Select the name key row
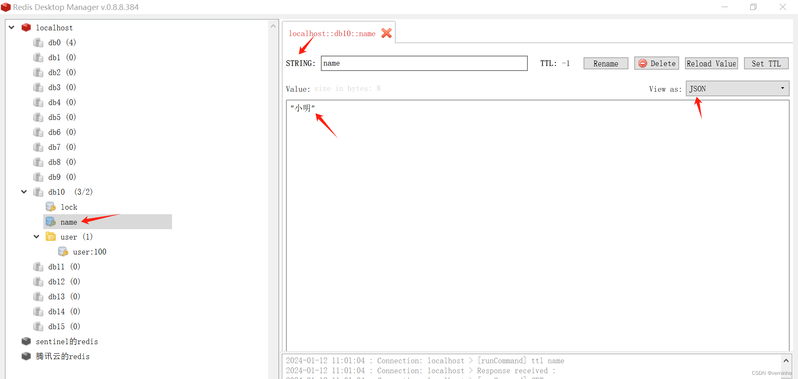Image resolution: width=798 pixels, height=379 pixels. pyautogui.click(x=108, y=222)
